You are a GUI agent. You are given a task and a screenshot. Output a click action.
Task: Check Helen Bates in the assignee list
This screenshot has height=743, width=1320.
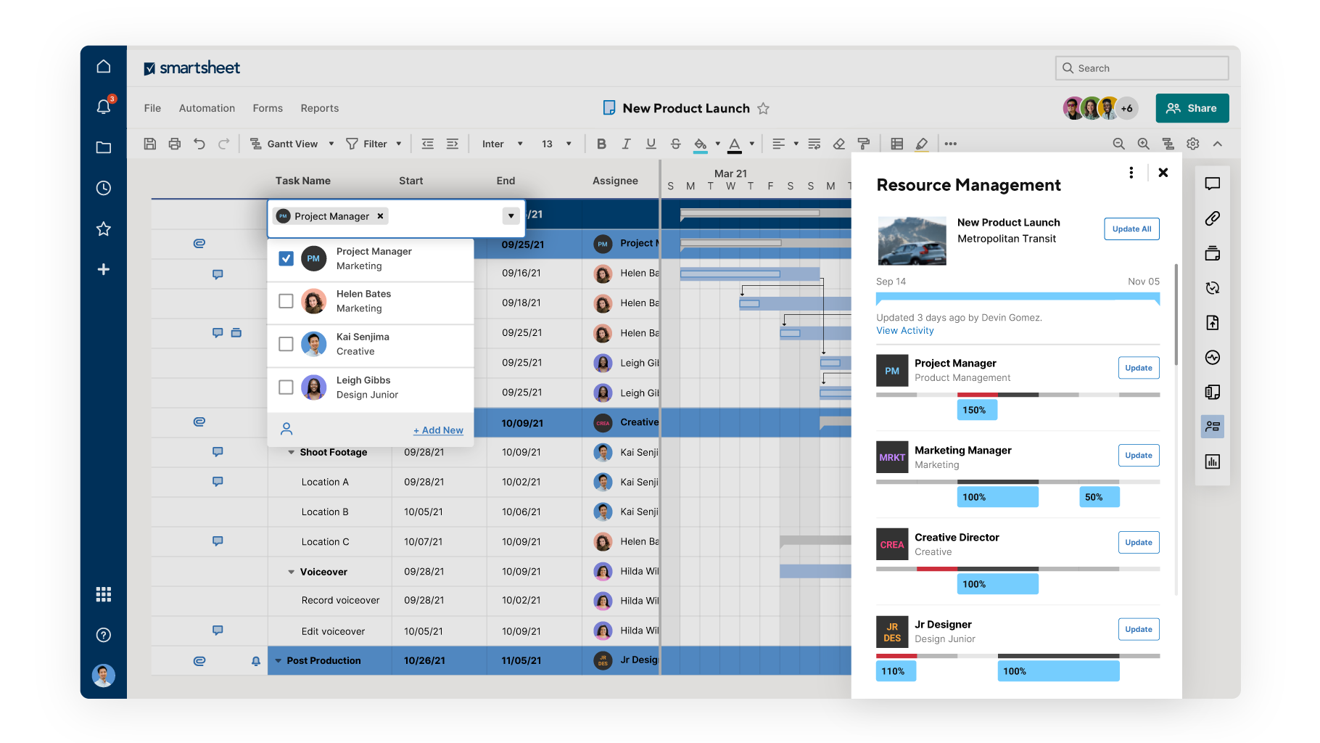pyautogui.click(x=286, y=300)
